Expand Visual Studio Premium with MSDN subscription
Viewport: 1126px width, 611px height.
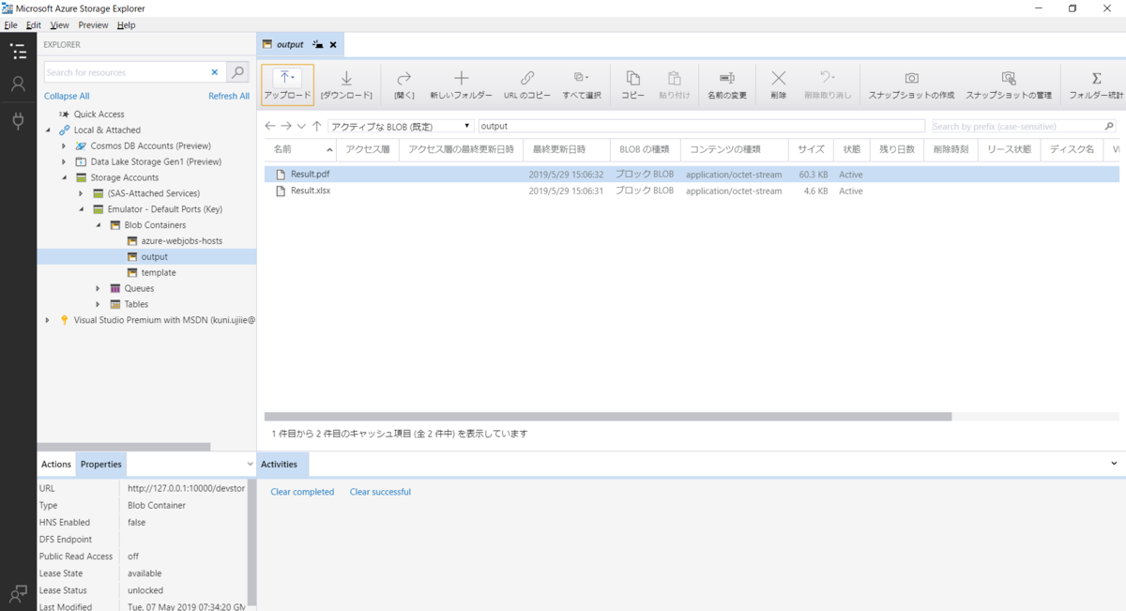tap(49, 320)
